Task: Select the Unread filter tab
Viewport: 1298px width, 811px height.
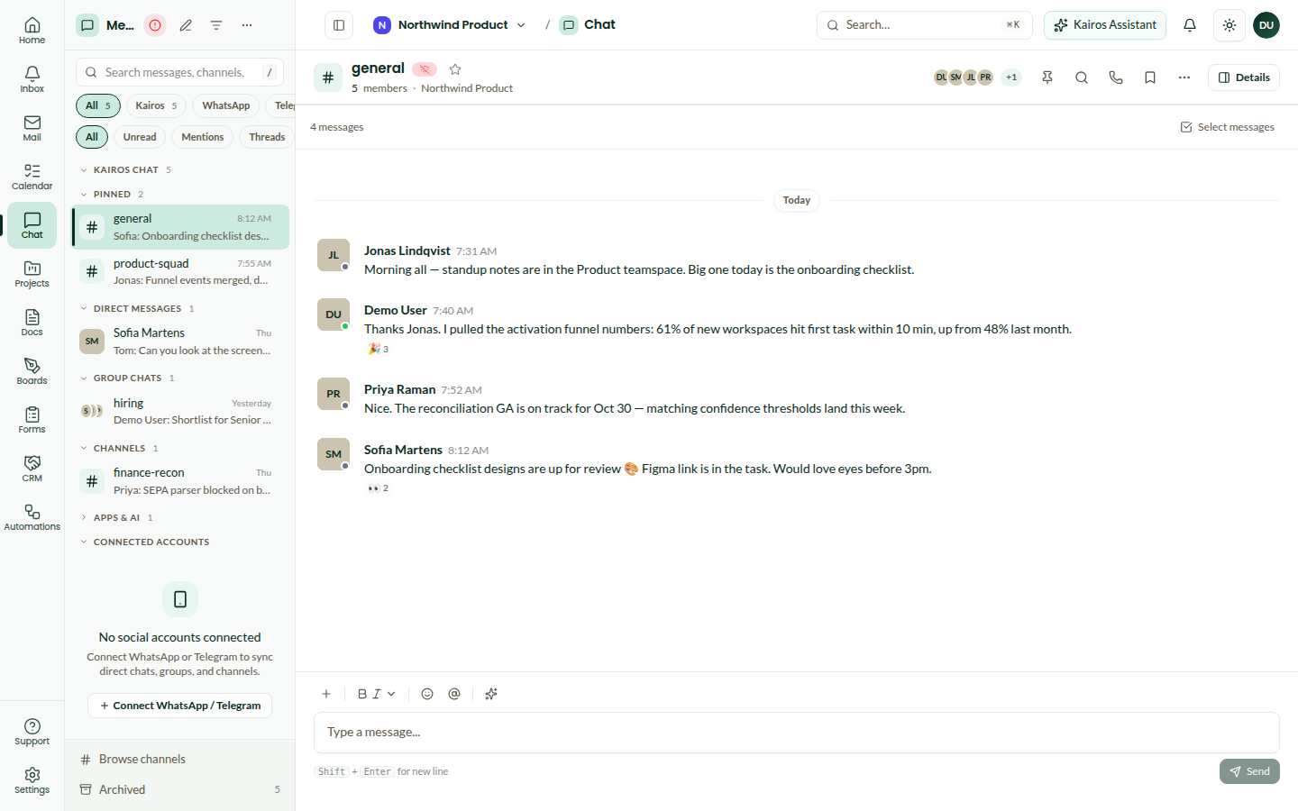Action: (140, 137)
